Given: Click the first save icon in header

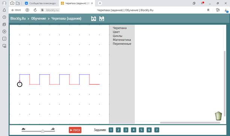Looking at the screenshot, I should (94, 19).
